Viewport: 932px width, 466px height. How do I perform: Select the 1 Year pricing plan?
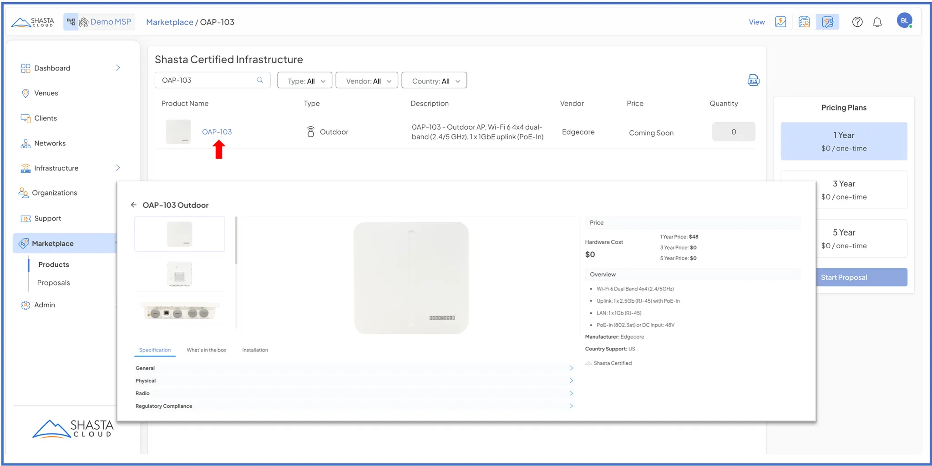tap(844, 141)
